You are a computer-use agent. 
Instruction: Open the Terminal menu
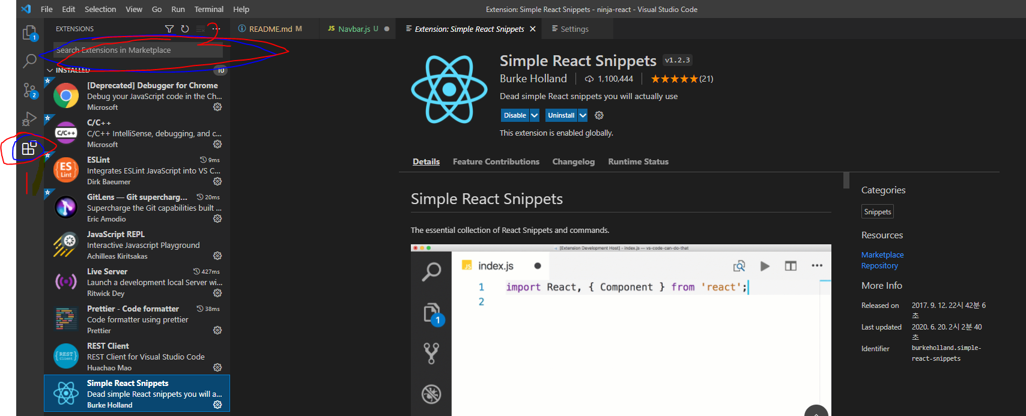209,9
